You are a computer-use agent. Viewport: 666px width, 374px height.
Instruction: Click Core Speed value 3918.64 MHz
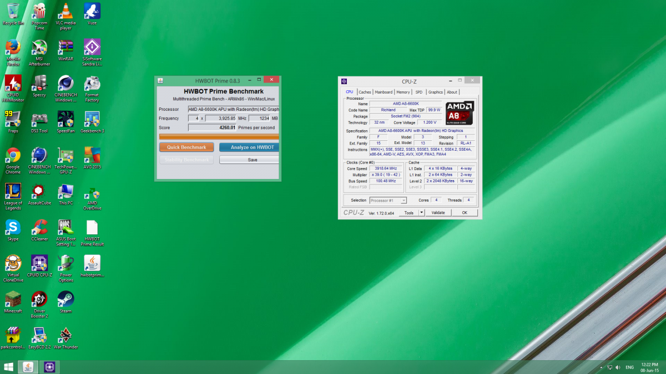[x=386, y=168]
